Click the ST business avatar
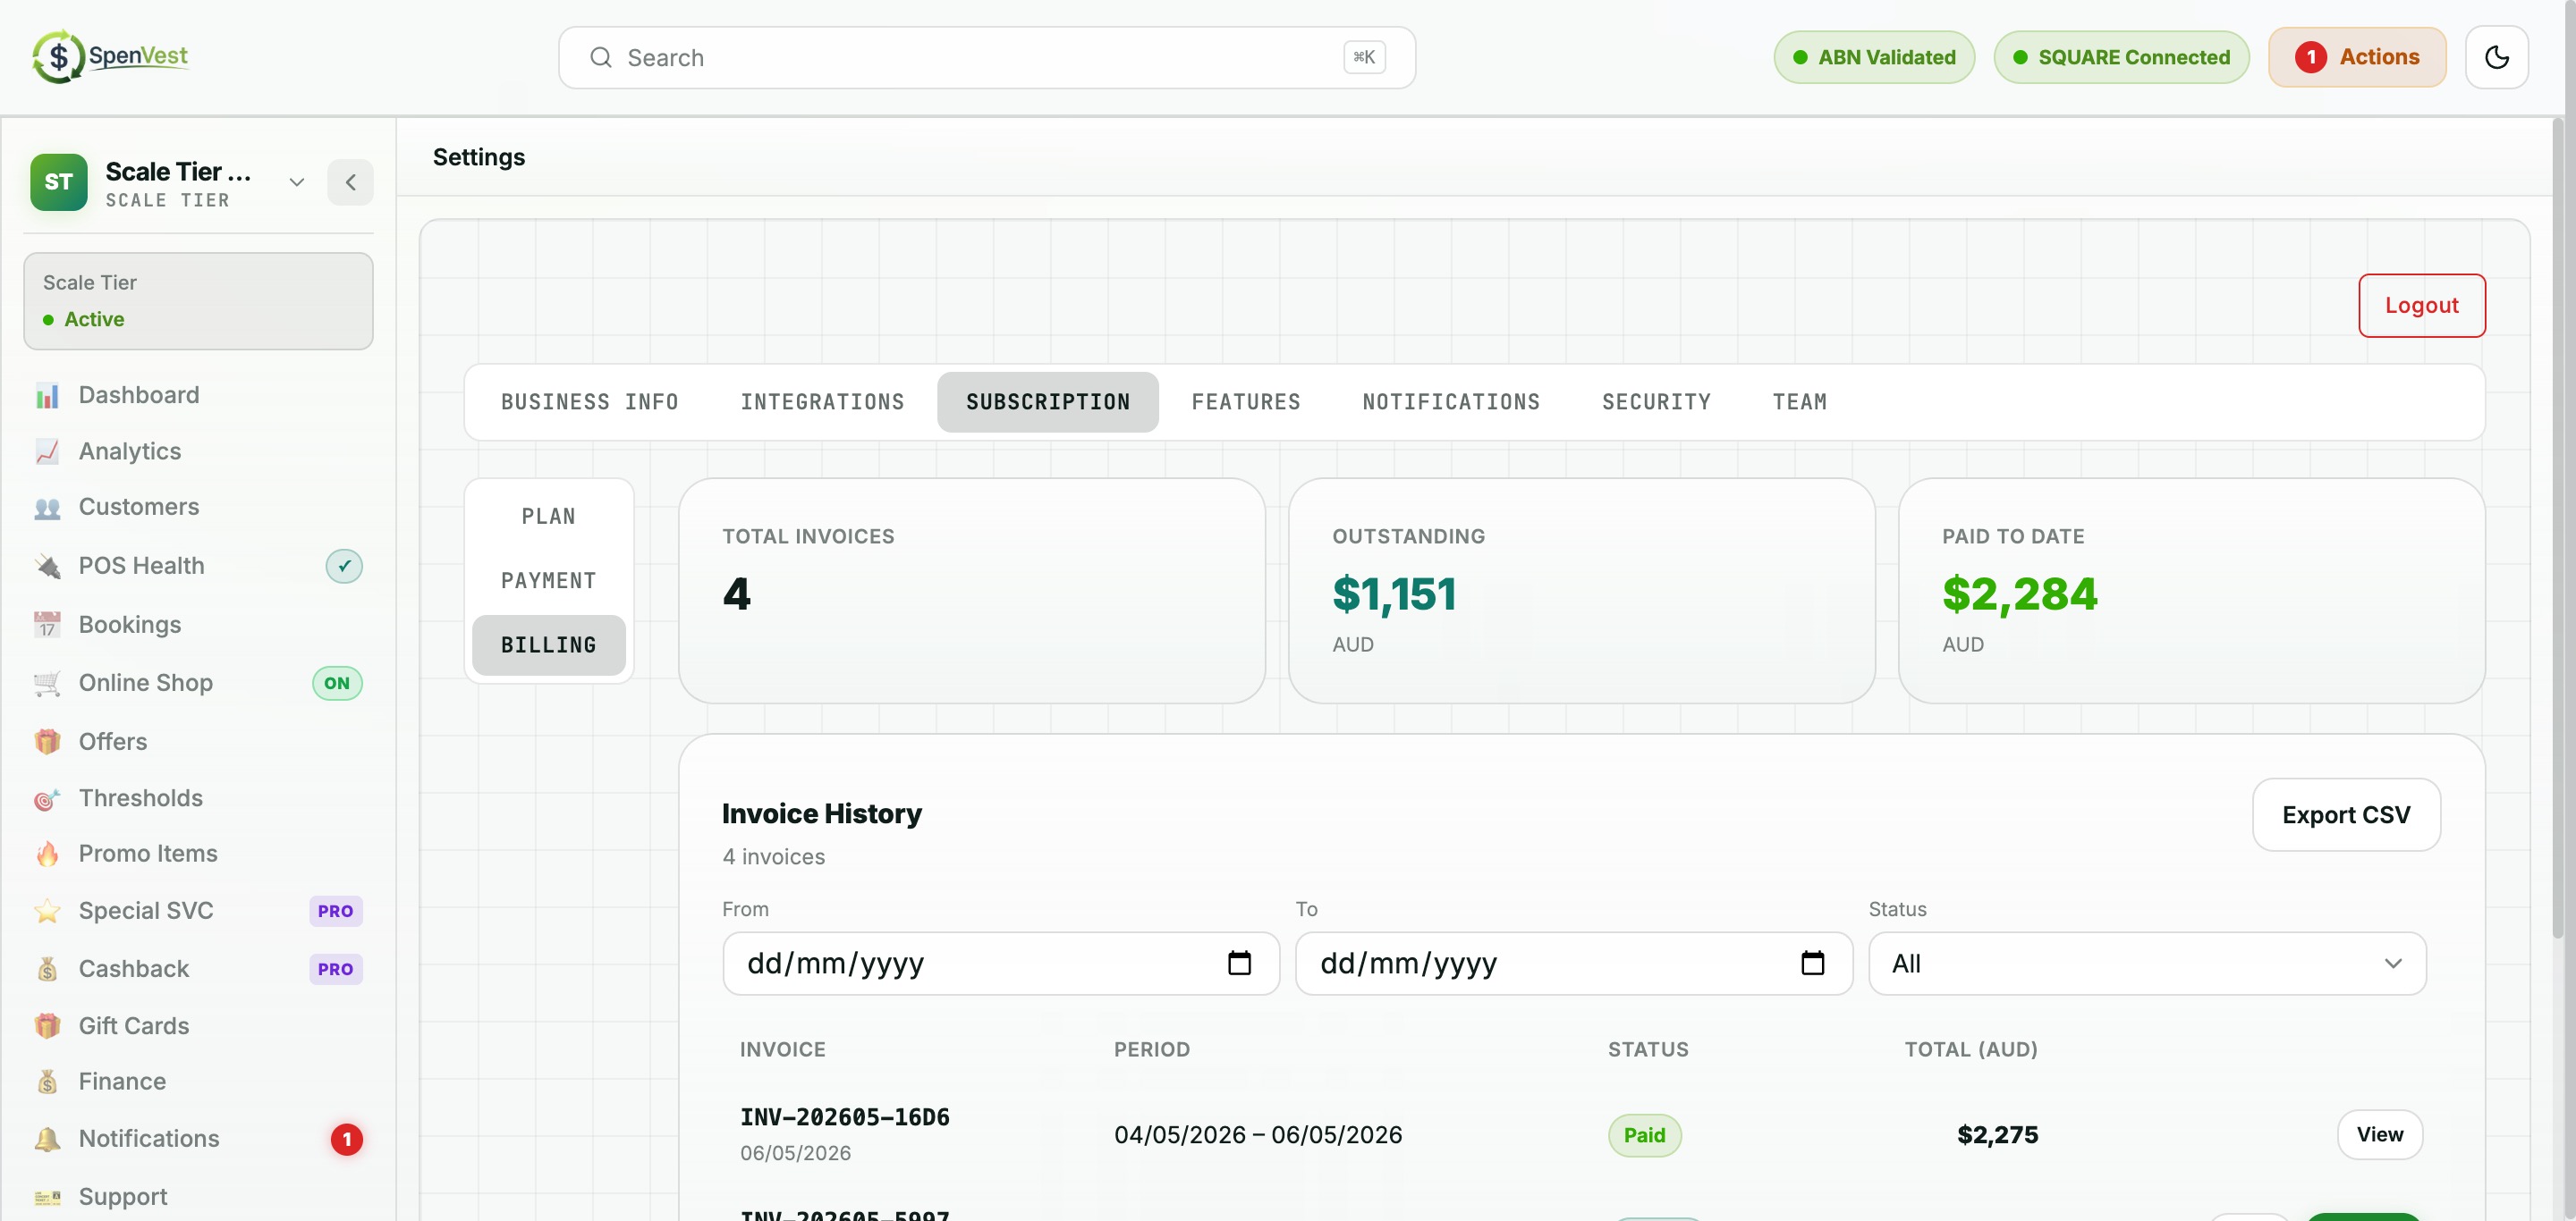 [58, 181]
